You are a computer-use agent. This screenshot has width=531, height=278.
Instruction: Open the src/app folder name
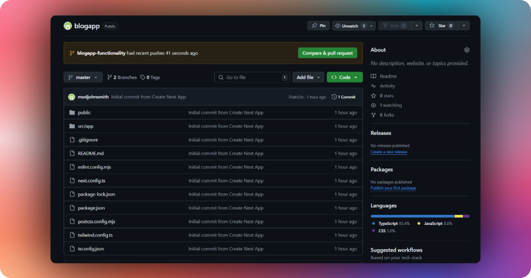(86, 126)
